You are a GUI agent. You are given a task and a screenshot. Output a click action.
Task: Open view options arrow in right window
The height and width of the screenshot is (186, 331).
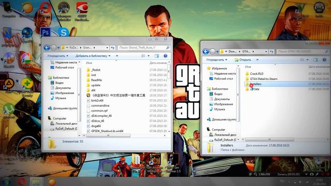(x=308, y=60)
